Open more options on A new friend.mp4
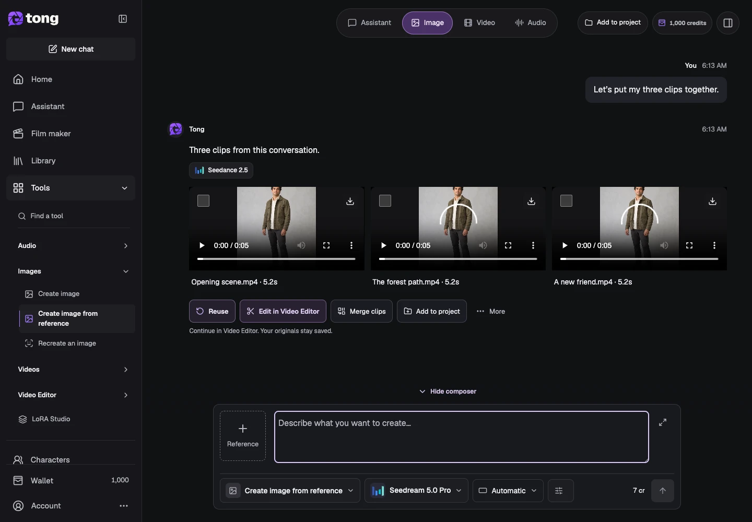This screenshot has width=752, height=522. click(x=714, y=245)
